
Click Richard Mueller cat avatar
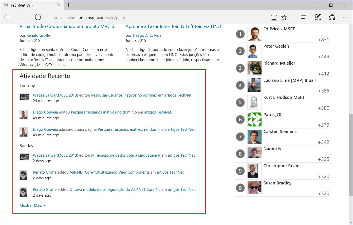click(x=254, y=68)
